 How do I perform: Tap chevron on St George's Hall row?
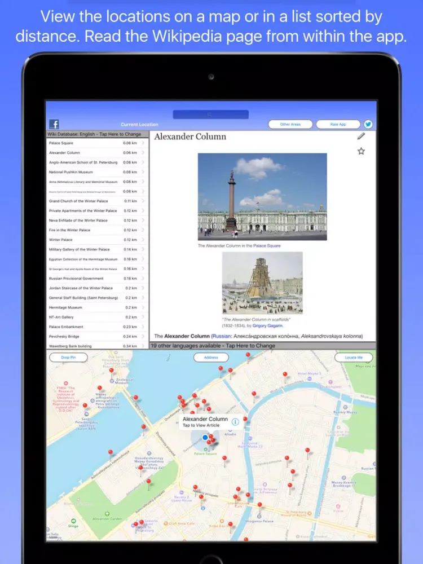(143, 268)
